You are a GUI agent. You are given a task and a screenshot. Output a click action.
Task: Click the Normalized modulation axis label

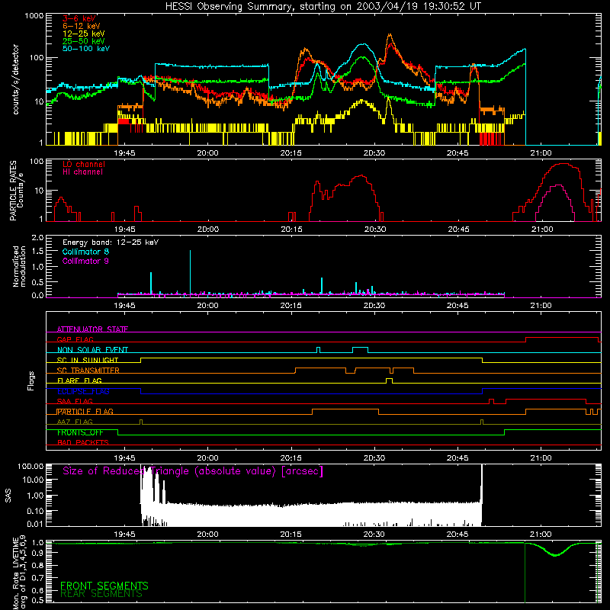pos(18,266)
